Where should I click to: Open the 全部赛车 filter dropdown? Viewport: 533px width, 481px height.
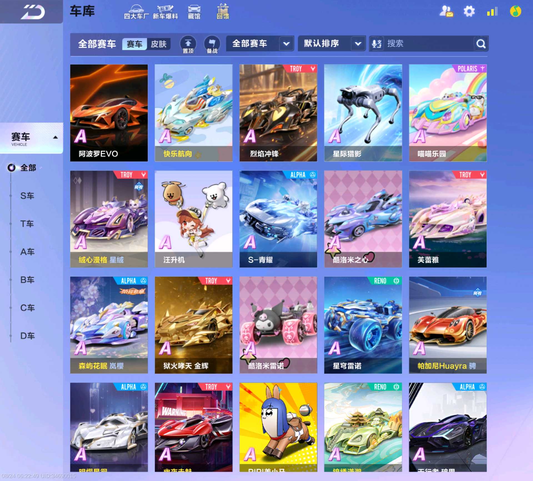click(x=260, y=43)
